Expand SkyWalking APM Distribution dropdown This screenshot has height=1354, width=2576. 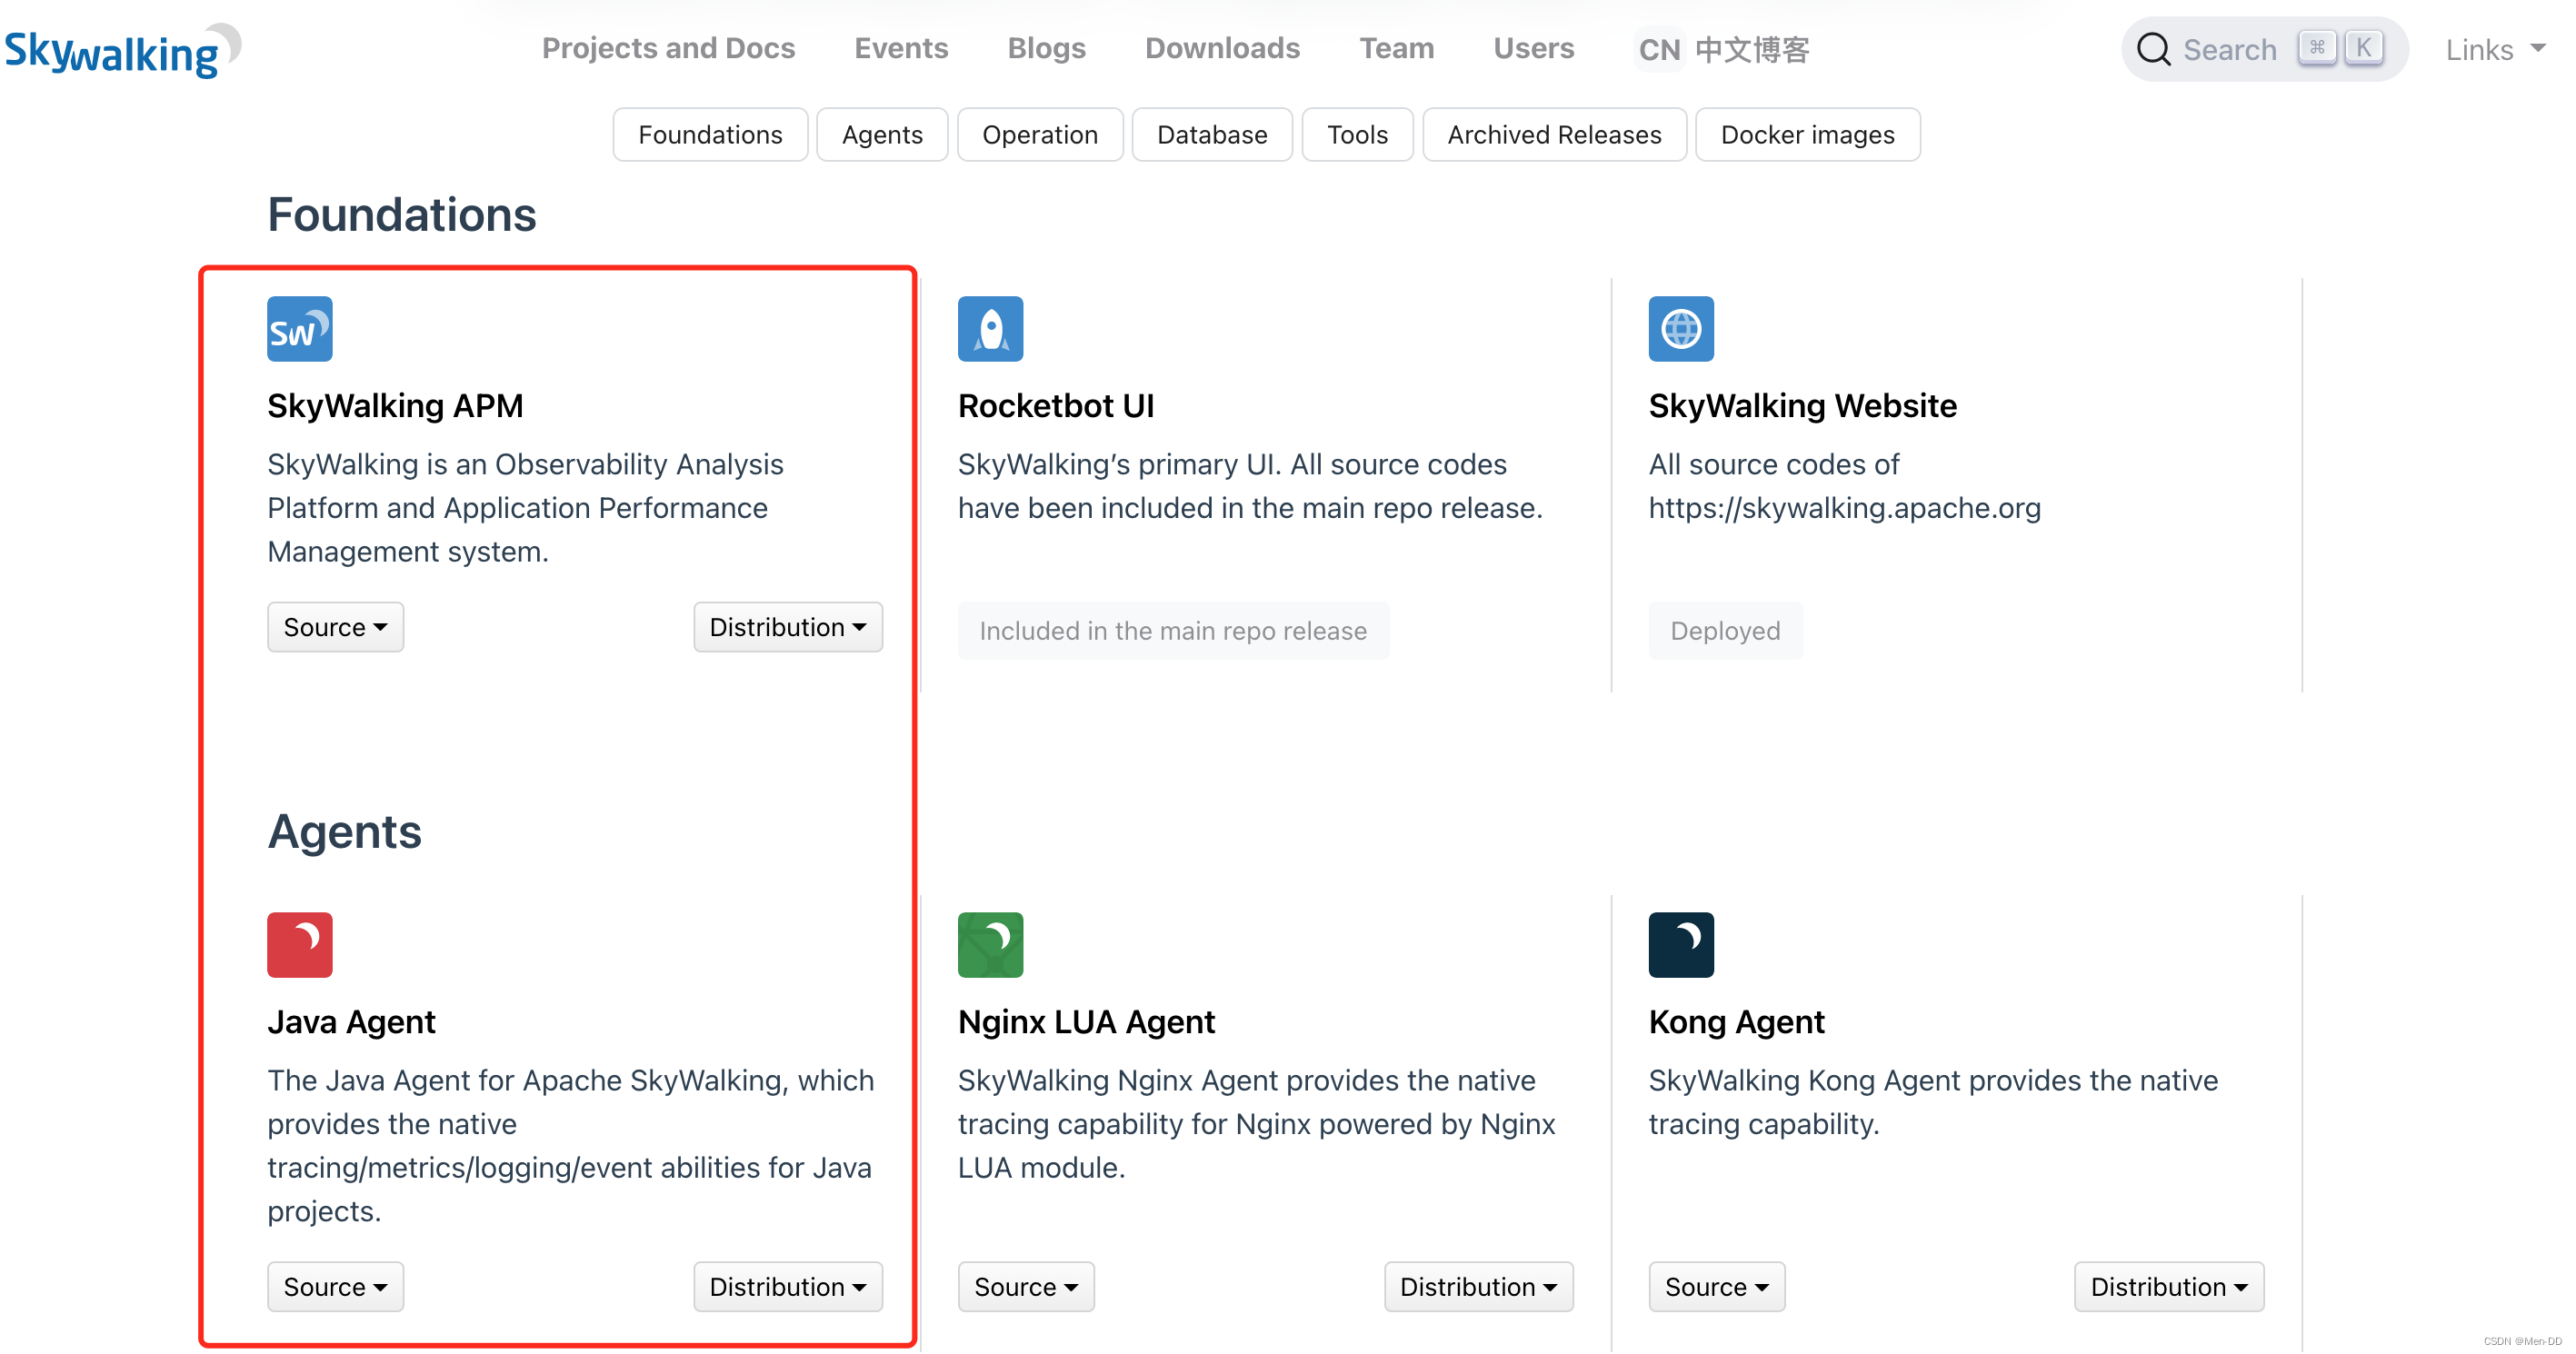[787, 627]
